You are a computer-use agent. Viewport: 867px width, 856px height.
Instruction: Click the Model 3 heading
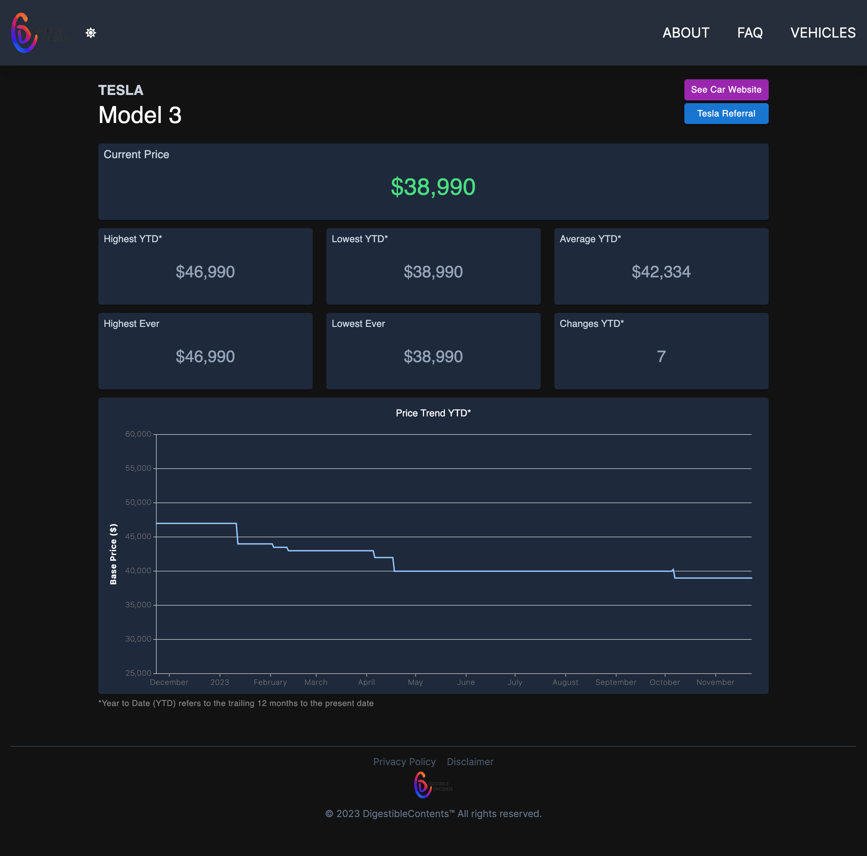coord(140,115)
